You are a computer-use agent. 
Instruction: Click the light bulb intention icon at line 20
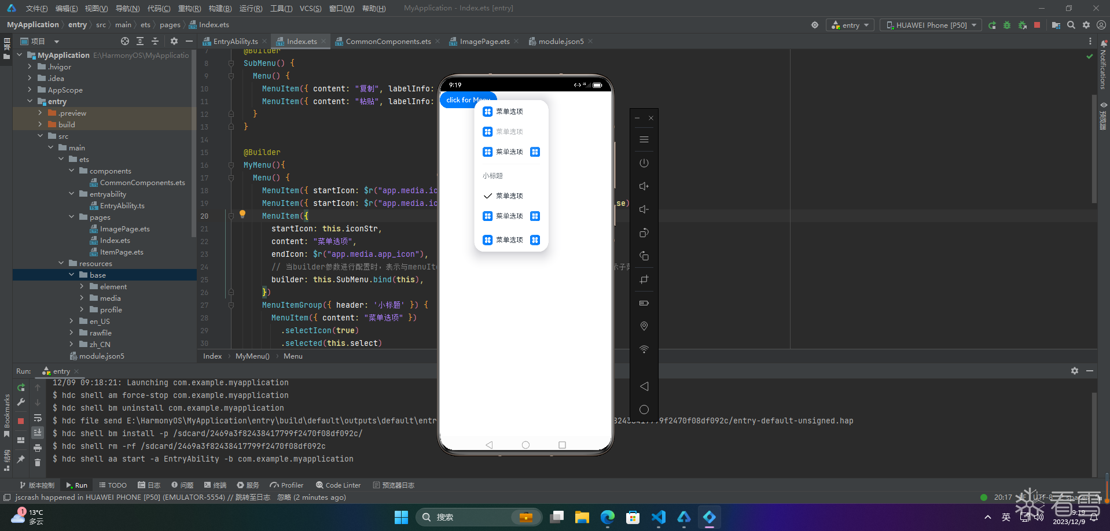click(242, 214)
